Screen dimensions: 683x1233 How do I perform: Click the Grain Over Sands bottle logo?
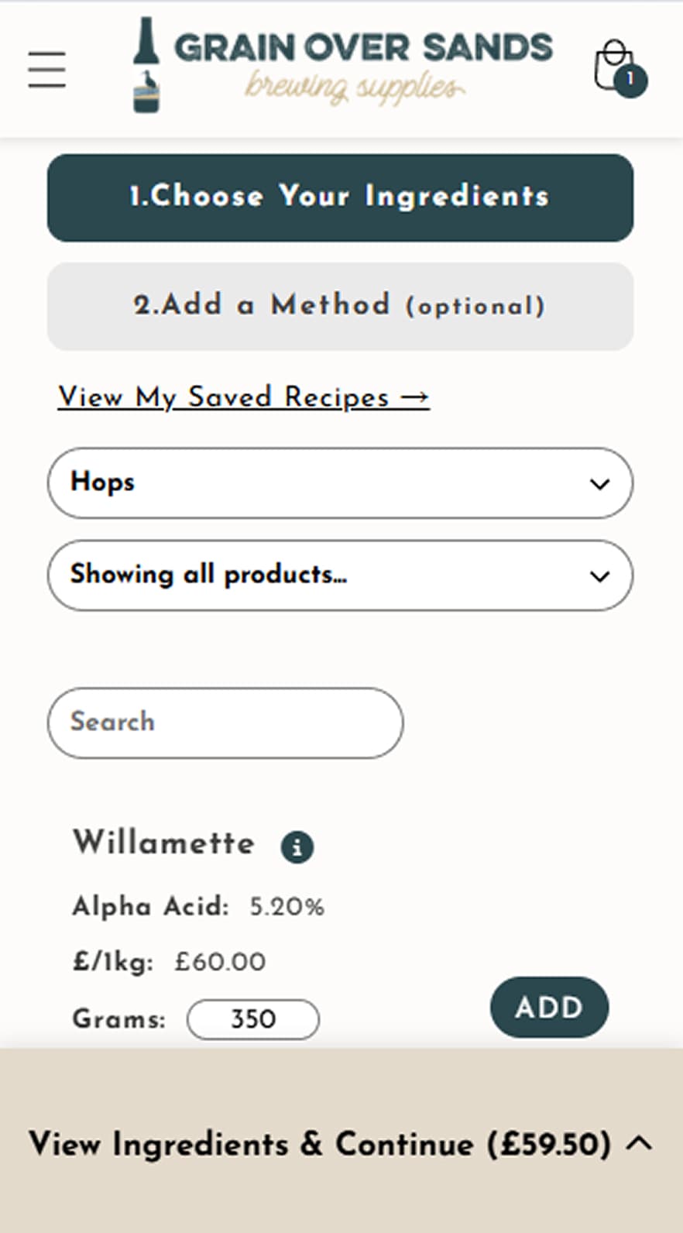coord(147,66)
